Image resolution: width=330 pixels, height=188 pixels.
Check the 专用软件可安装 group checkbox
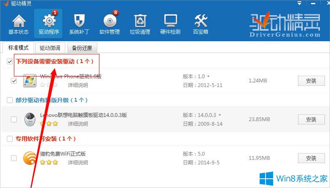[10, 139]
